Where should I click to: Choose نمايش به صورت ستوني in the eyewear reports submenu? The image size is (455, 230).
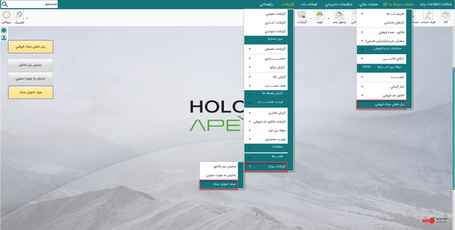click(219, 175)
